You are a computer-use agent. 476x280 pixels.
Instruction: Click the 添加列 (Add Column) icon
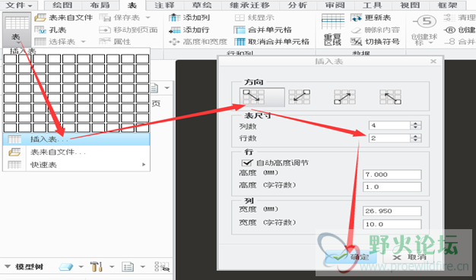(175, 17)
